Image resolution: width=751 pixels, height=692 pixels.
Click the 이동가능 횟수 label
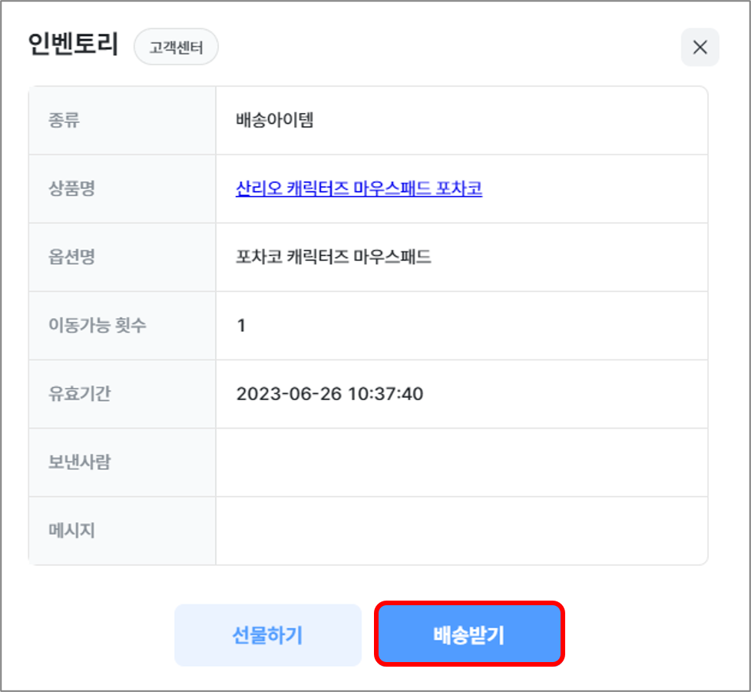click(x=97, y=326)
